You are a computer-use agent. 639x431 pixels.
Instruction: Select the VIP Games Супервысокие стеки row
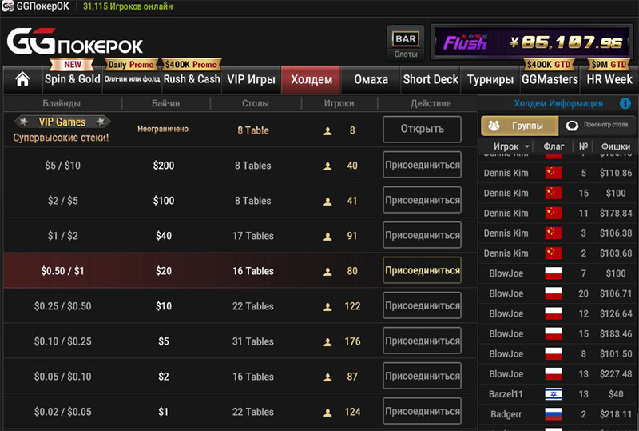point(240,130)
